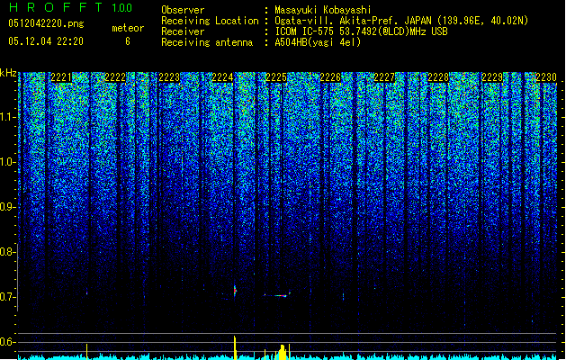
Task: Click the faint echo dot near 2226 at 0.7 kHz
Action: (x=343, y=297)
